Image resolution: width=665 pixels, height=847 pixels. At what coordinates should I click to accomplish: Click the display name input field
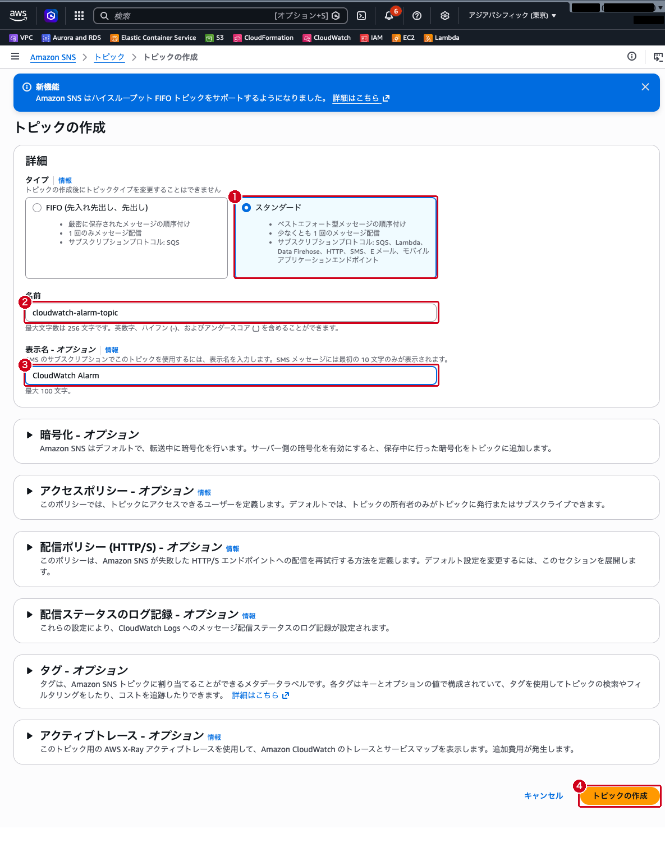[231, 376]
